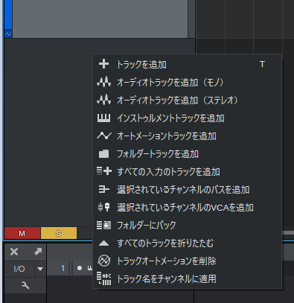
Task: Click the pack-to-folder icon
Action: (x=103, y=225)
